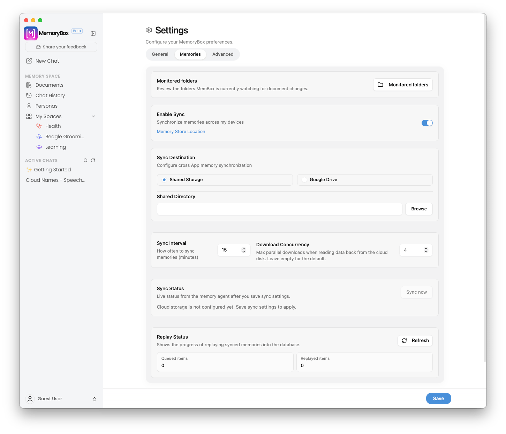This screenshot has height=434, width=506.
Task: Click the settings page vertical scrollbar
Action: tap(485, 188)
